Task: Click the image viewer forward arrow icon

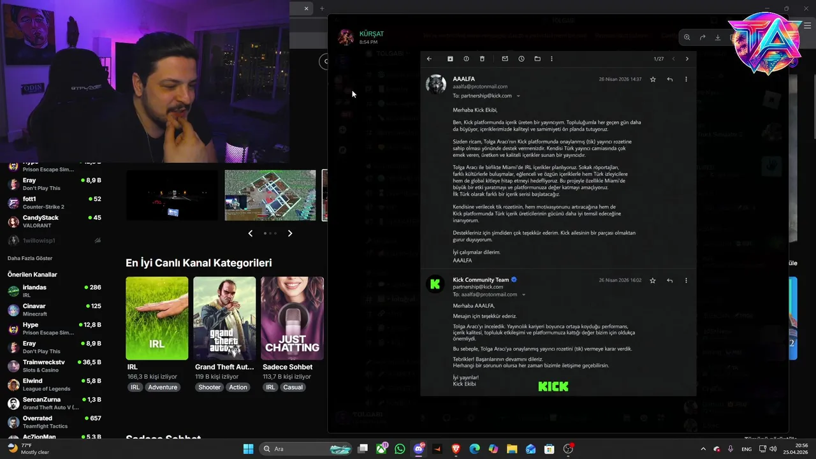Action: 703,38
